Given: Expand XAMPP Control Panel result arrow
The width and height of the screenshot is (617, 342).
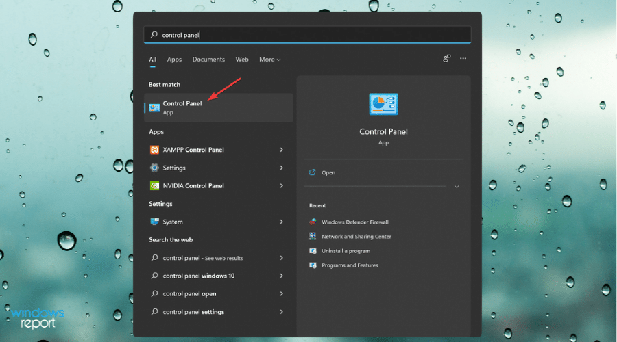Looking at the screenshot, I should (281, 150).
